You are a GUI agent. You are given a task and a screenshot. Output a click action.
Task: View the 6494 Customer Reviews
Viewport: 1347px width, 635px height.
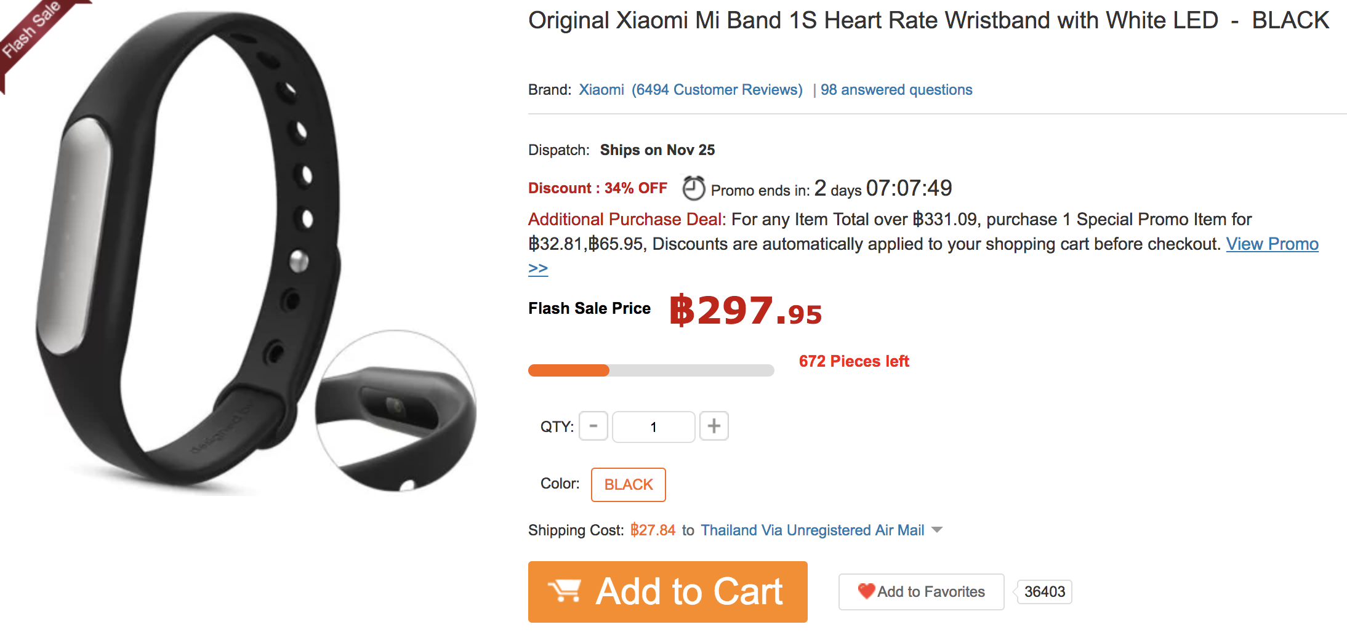coord(717,90)
